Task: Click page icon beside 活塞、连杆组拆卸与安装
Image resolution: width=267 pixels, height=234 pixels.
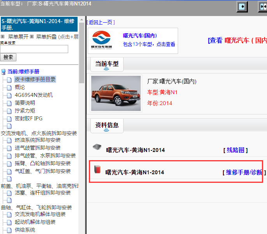Action: click(x=9, y=193)
